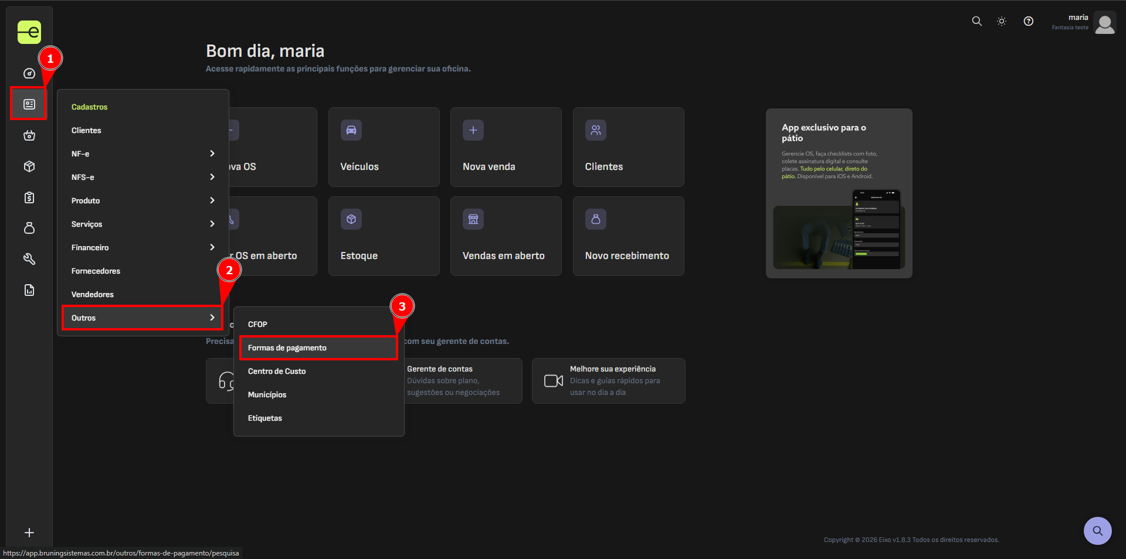Open the clipboard dollar sidebar icon
Viewport: 1126px width, 559px height.
29,197
